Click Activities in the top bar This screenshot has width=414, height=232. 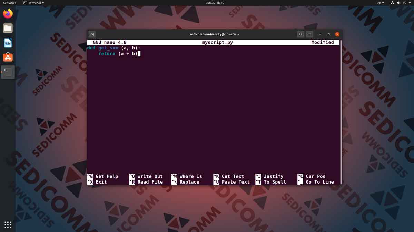(x=9, y=3)
